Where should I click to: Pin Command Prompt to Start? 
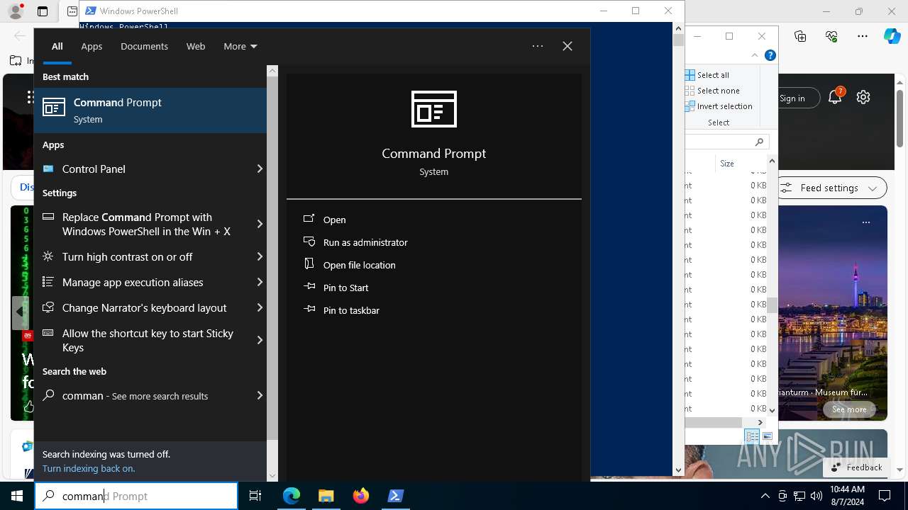(345, 288)
